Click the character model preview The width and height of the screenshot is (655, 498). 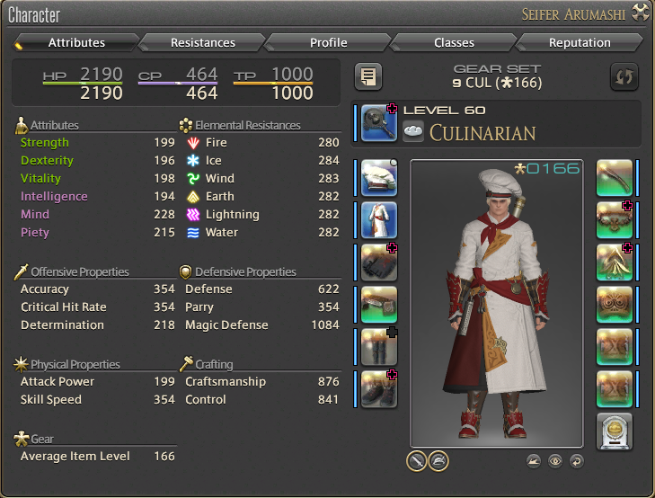click(x=497, y=303)
